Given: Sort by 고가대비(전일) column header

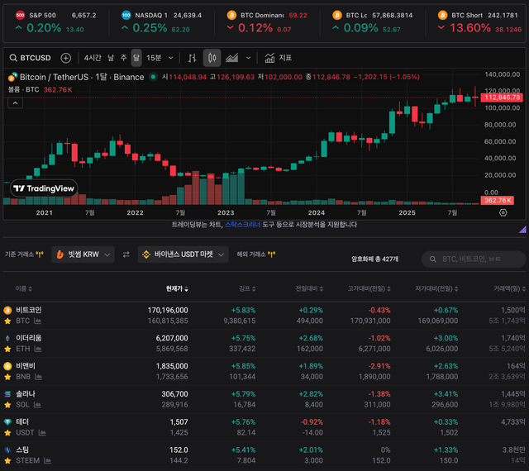Looking at the screenshot, I should tap(369, 288).
